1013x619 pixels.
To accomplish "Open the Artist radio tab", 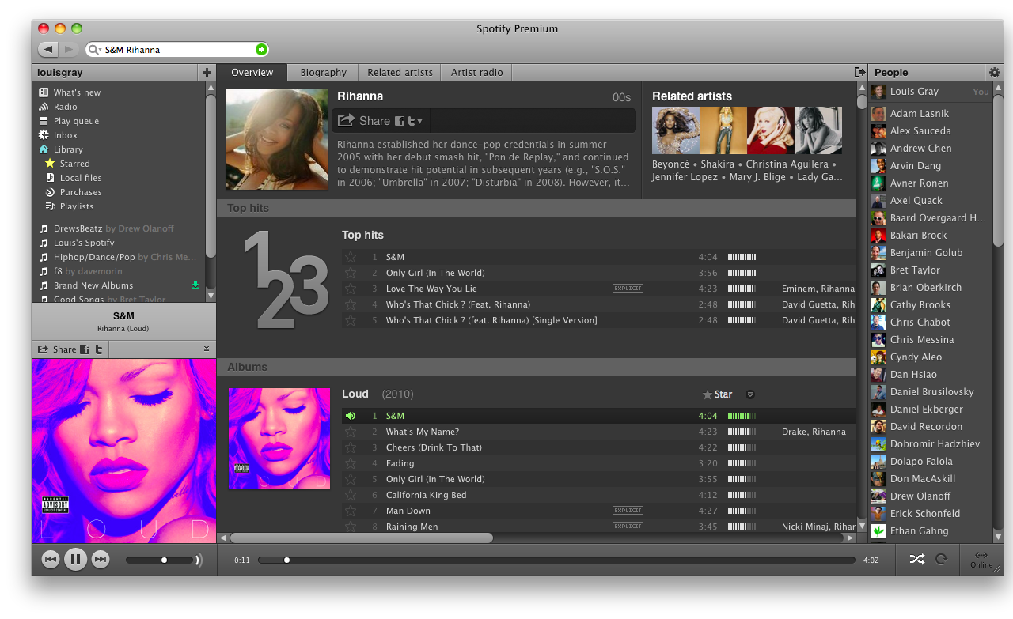I will click(476, 73).
